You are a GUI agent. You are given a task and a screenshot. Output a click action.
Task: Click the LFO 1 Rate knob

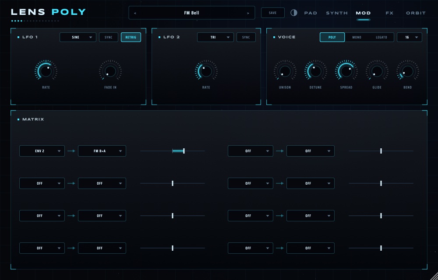point(46,71)
